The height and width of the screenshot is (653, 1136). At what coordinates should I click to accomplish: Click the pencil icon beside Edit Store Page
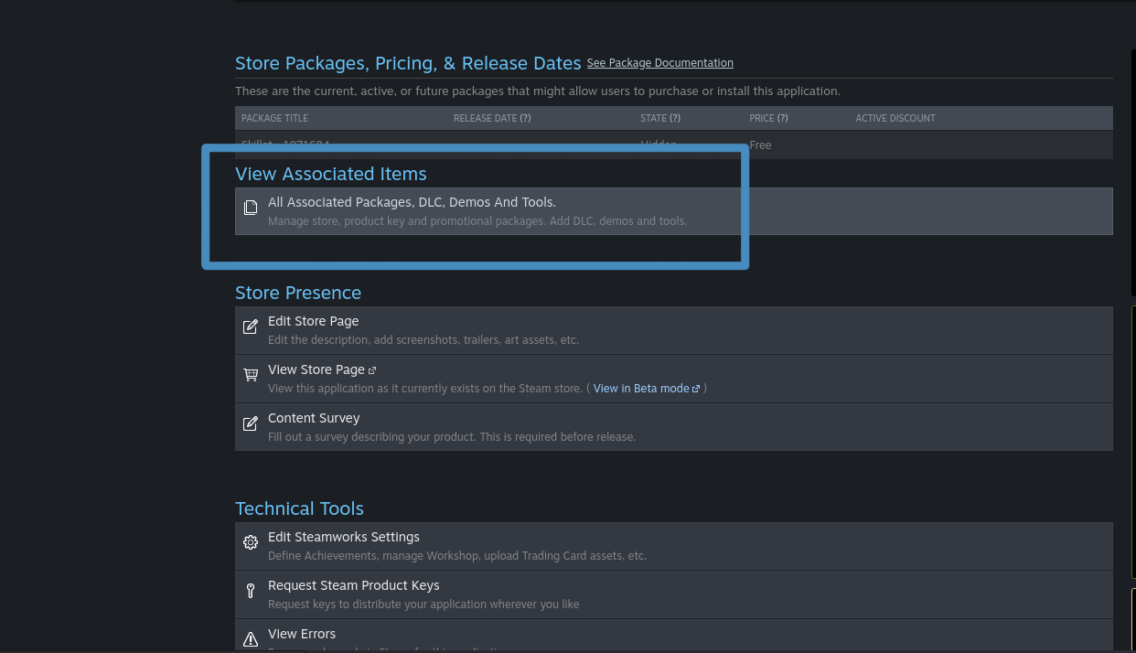coord(251,326)
